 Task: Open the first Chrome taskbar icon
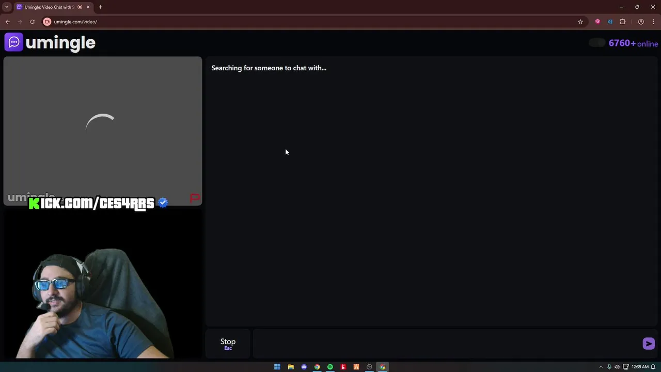(317, 367)
